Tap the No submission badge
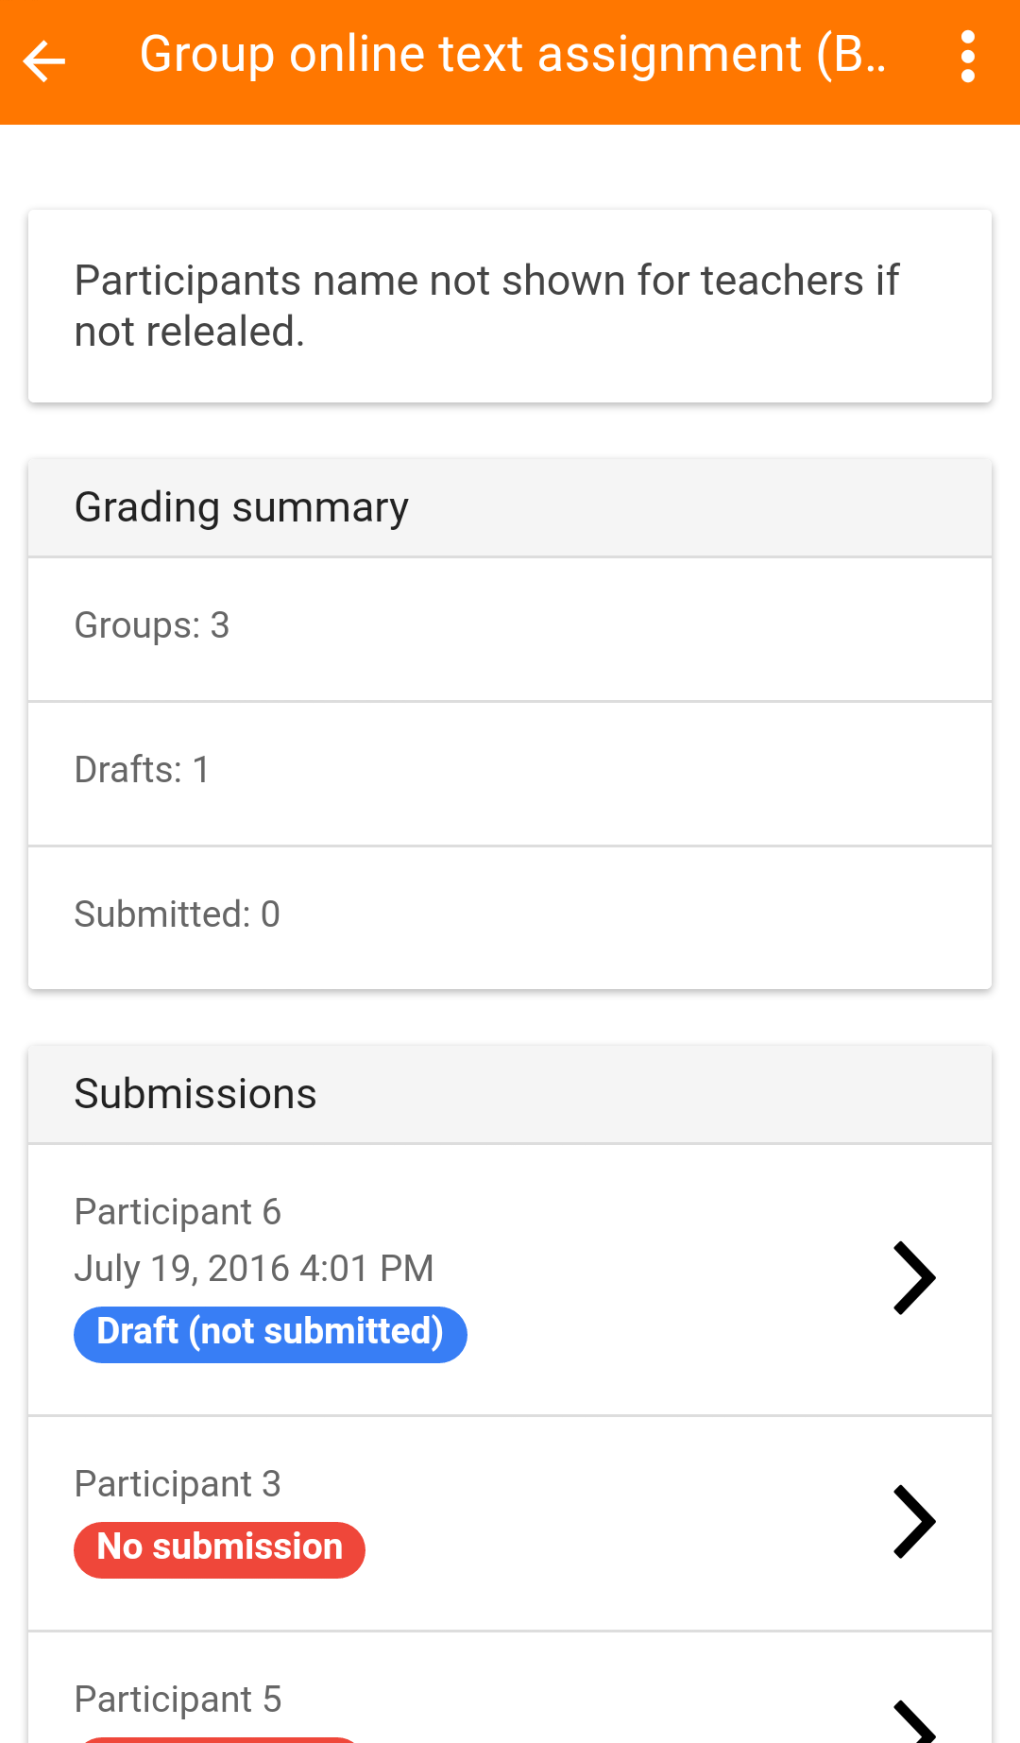The image size is (1020, 1743). coord(219,1548)
